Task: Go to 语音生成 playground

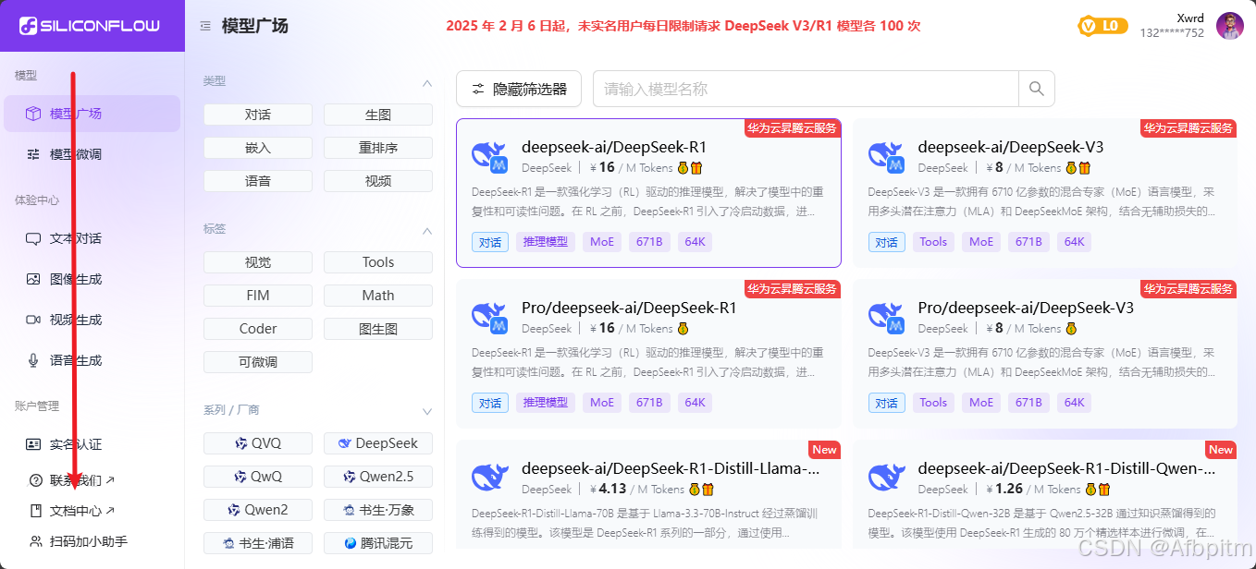Action: [91, 360]
